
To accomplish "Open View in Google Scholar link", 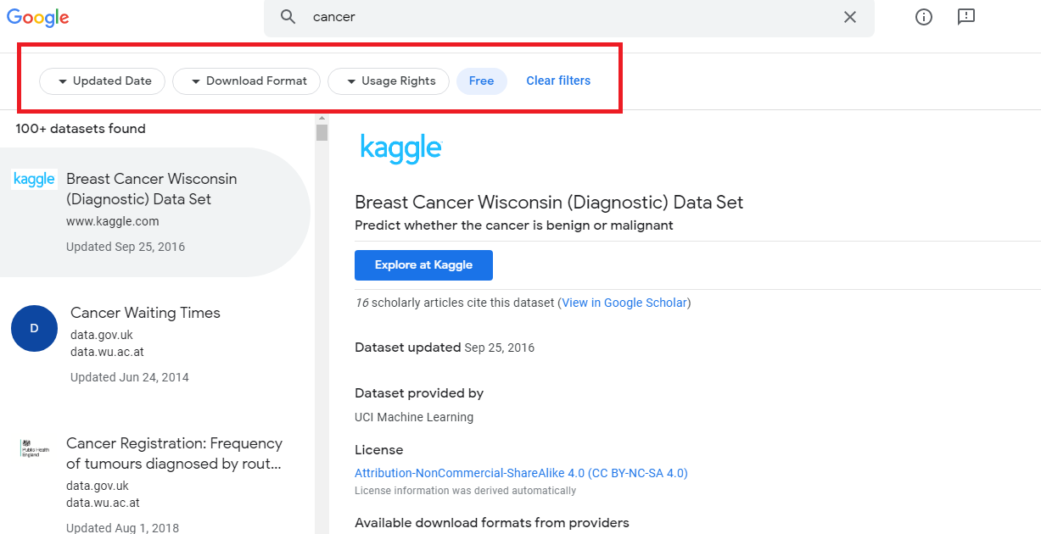I will coord(624,303).
